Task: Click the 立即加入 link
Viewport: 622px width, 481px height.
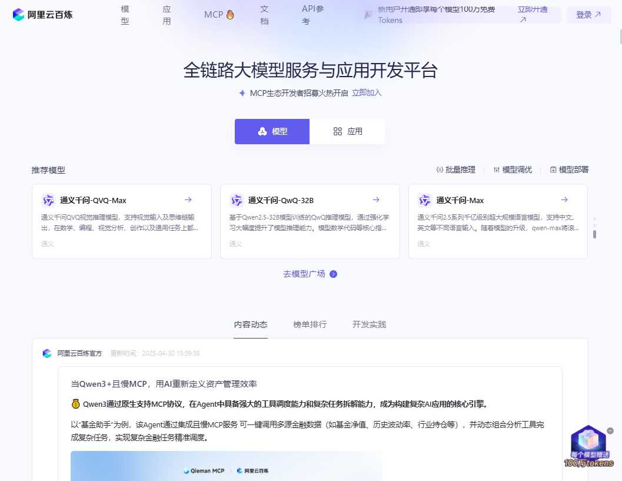Action: [x=367, y=93]
